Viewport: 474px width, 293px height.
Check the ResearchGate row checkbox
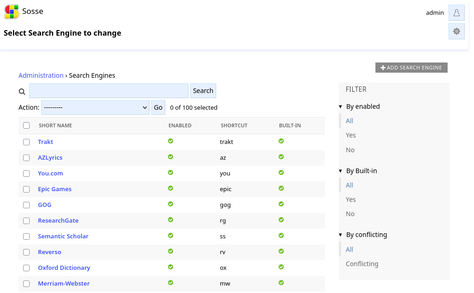tap(26, 221)
